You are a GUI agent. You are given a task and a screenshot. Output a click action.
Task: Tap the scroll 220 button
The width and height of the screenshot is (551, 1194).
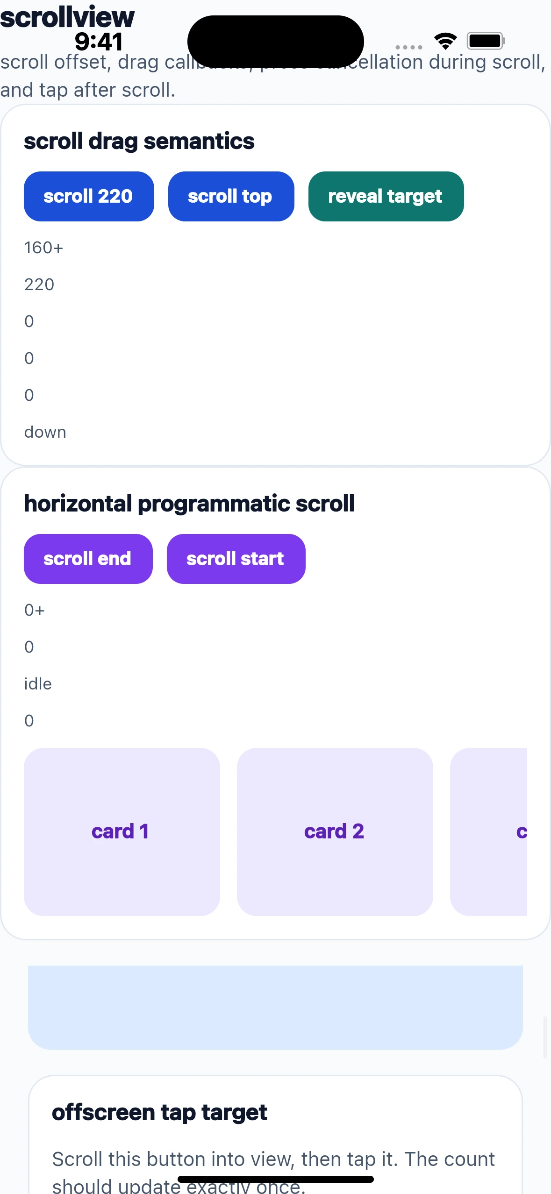coord(89,196)
